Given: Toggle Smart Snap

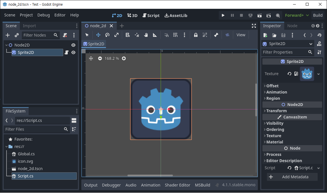Looking at the screenshot, I should pos(166,35).
